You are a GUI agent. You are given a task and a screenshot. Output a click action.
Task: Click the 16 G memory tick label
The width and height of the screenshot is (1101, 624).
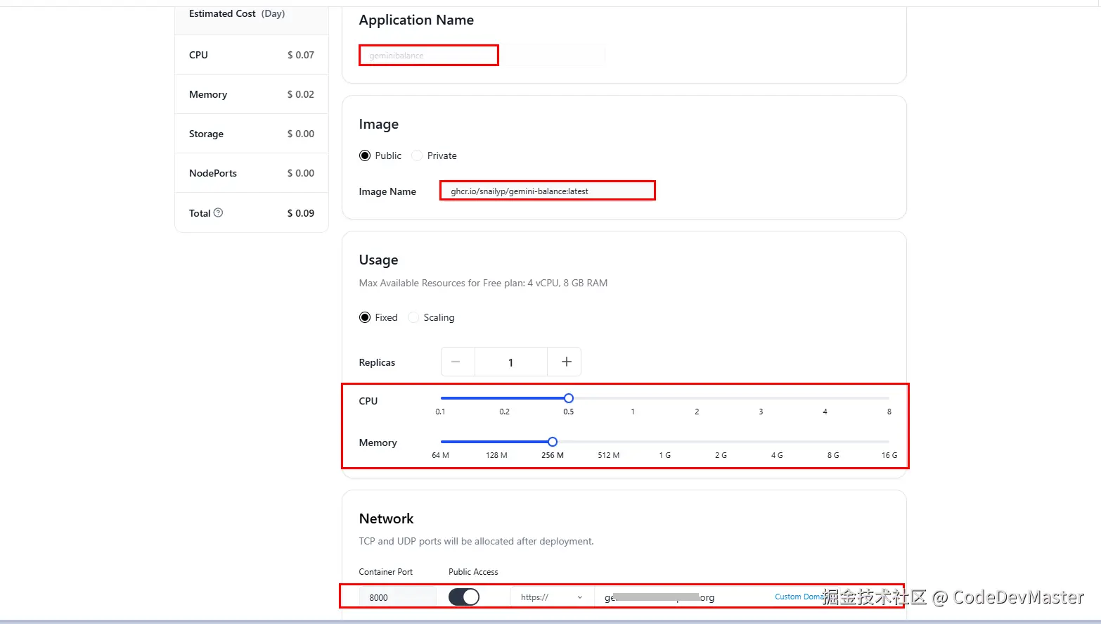click(889, 455)
